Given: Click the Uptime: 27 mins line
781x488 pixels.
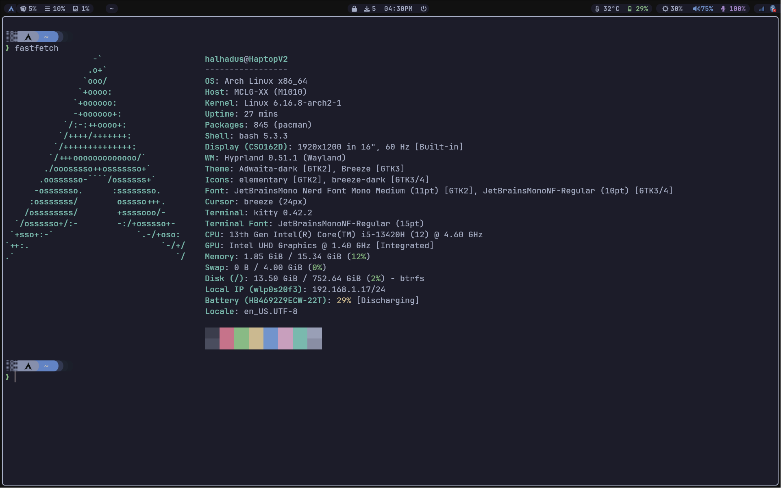Looking at the screenshot, I should [x=241, y=114].
